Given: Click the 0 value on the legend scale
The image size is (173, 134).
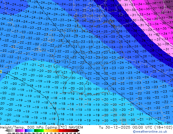Looking at the screenshot, I should pos(44,133).
